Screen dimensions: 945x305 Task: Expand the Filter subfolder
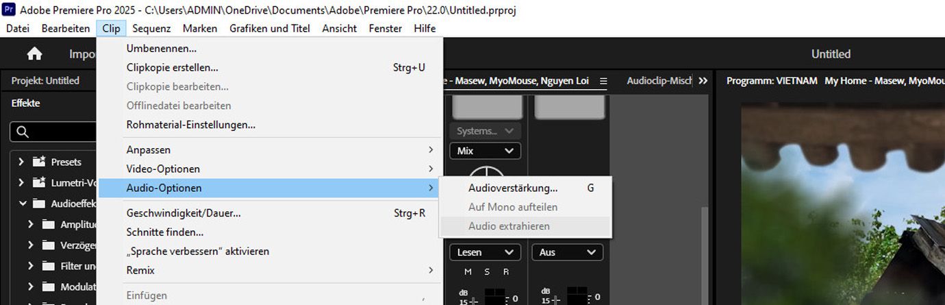31,266
